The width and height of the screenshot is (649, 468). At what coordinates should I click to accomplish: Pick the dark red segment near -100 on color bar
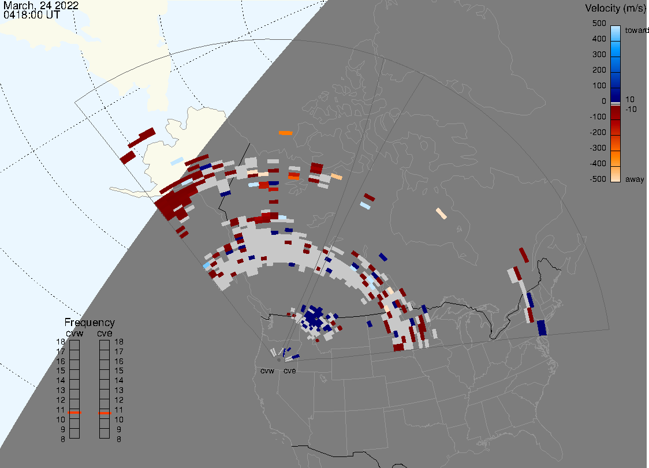point(616,116)
